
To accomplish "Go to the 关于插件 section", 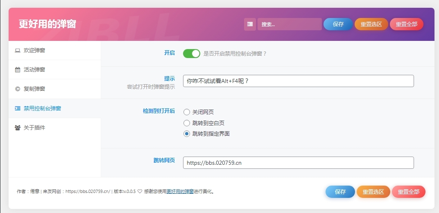I will point(34,128).
